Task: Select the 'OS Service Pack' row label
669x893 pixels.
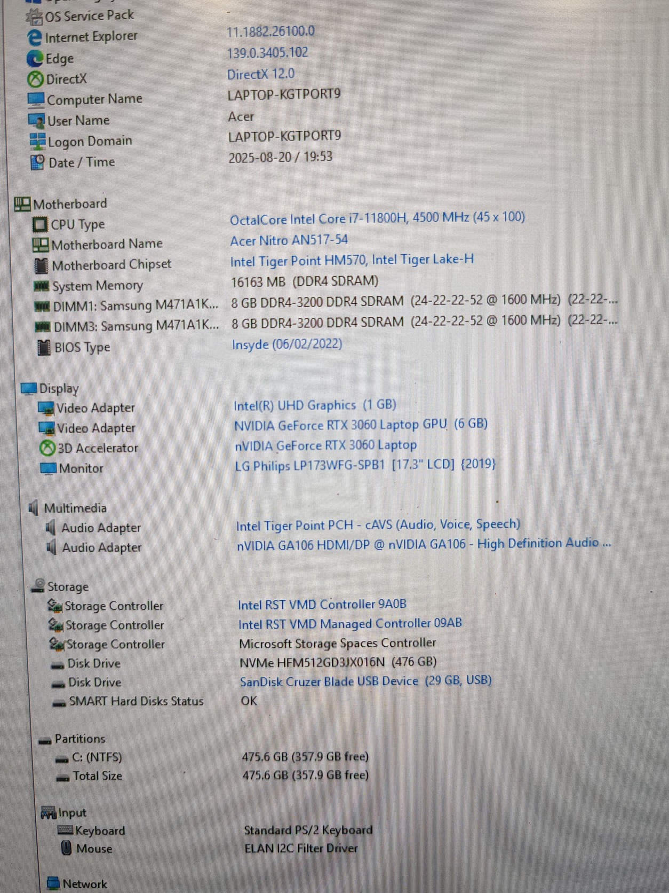Action: tap(89, 16)
